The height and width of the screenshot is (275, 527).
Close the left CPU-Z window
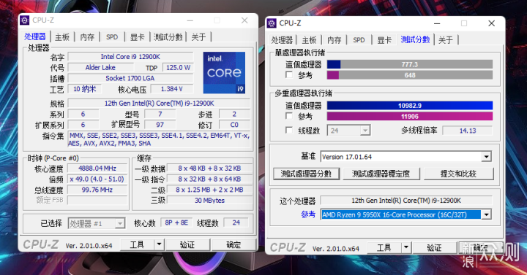coord(244,20)
